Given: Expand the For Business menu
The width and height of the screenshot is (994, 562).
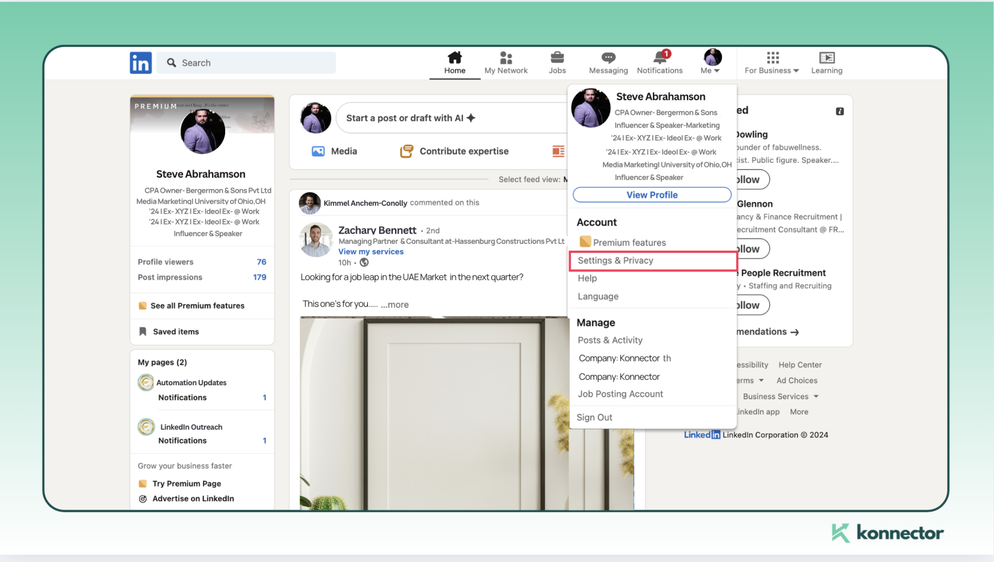Looking at the screenshot, I should click(x=771, y=63).
